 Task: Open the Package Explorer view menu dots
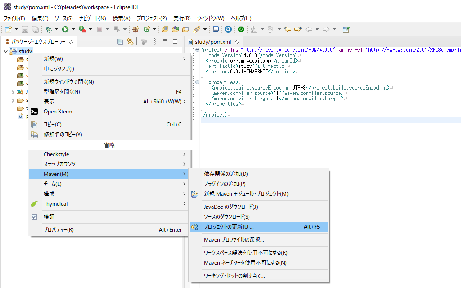tap(155, 42)
